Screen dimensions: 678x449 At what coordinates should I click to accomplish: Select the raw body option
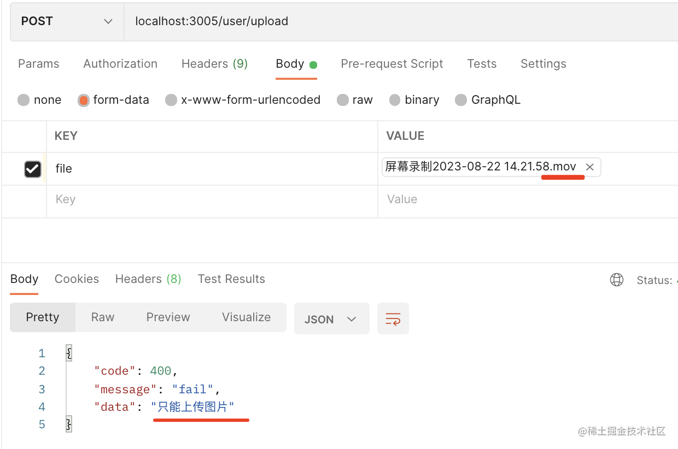click(343, 100)
